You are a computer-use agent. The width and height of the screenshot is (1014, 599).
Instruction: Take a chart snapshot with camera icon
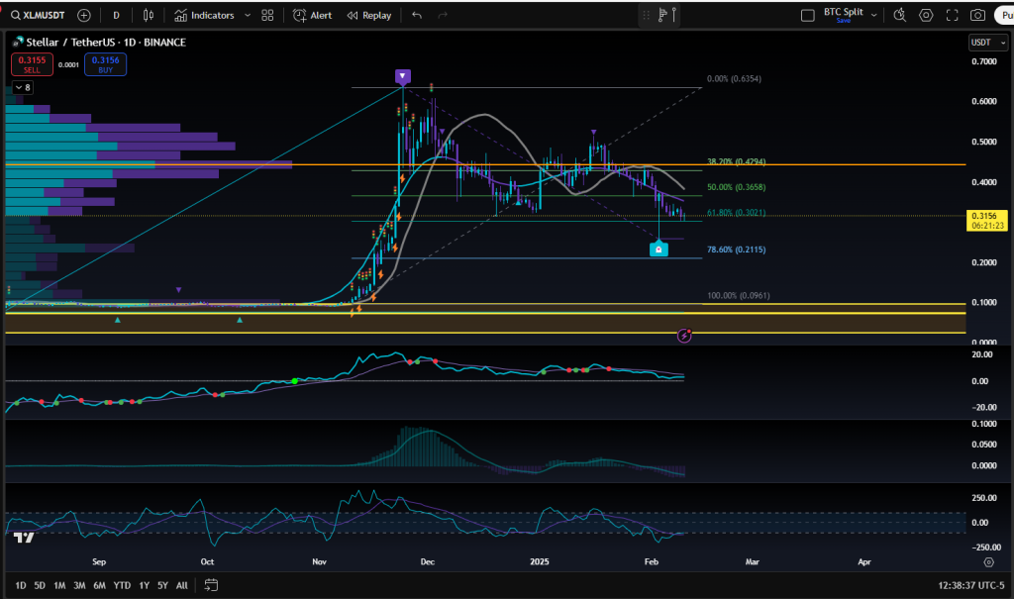[977, 15]
